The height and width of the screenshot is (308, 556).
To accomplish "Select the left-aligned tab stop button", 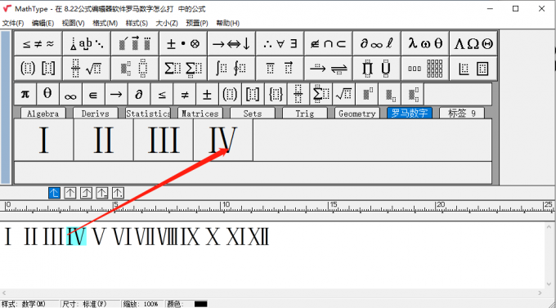I will 54,193.
